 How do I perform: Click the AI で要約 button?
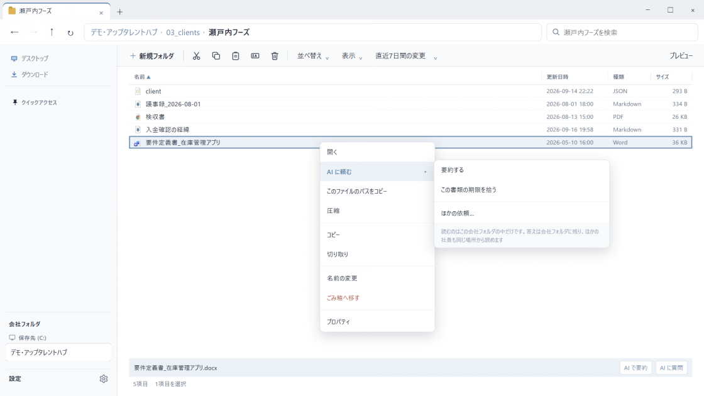pyautogui.click(x=635, y=368)
